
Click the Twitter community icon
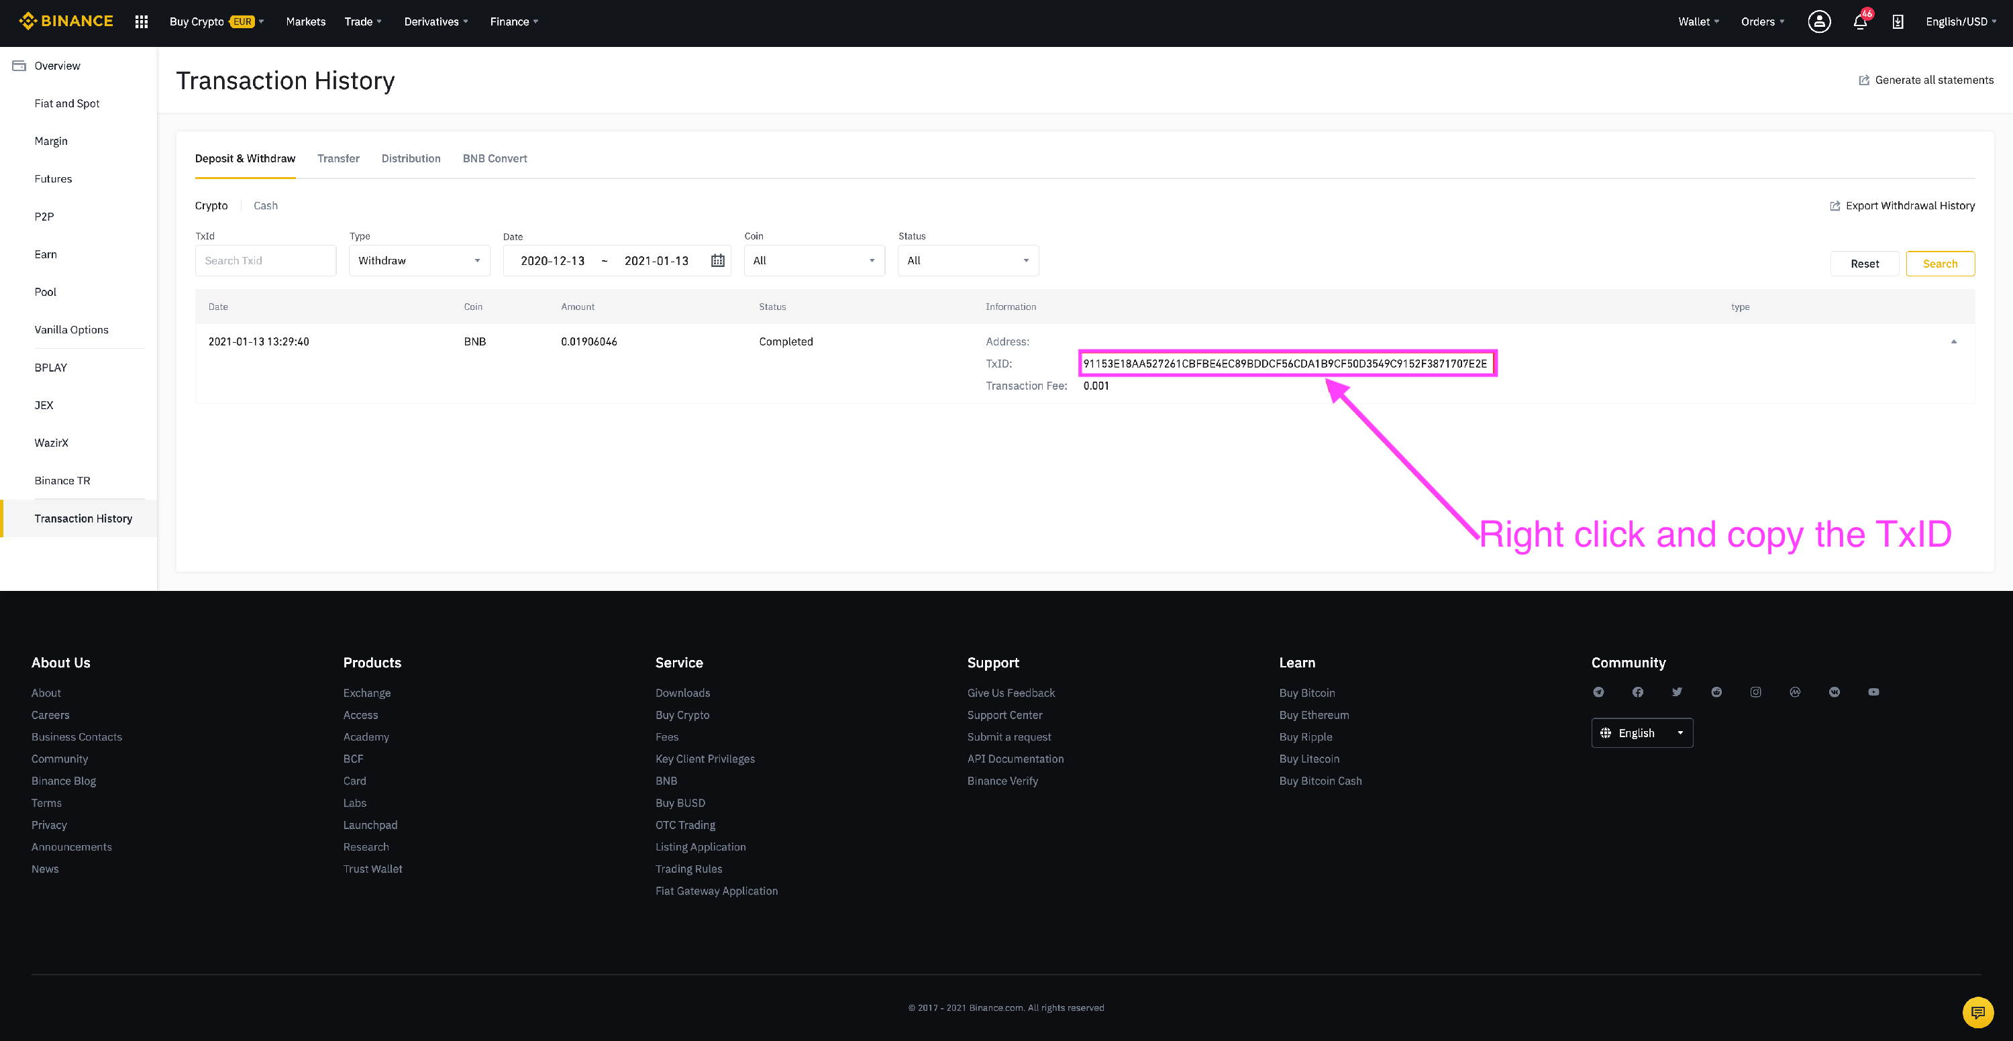1677,692
